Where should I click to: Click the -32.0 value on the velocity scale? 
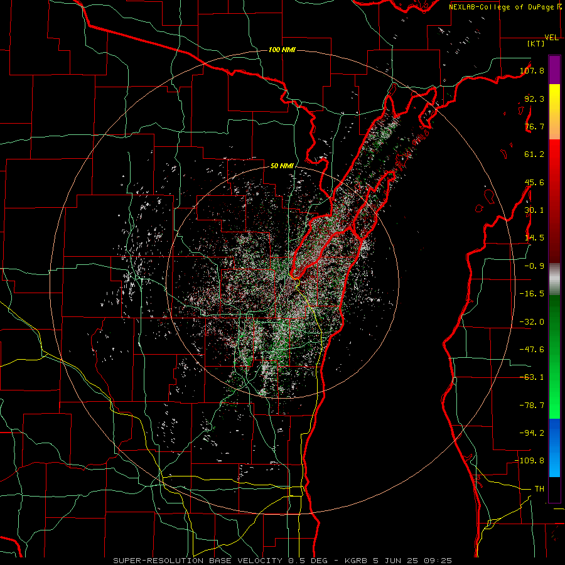[532, 322]
